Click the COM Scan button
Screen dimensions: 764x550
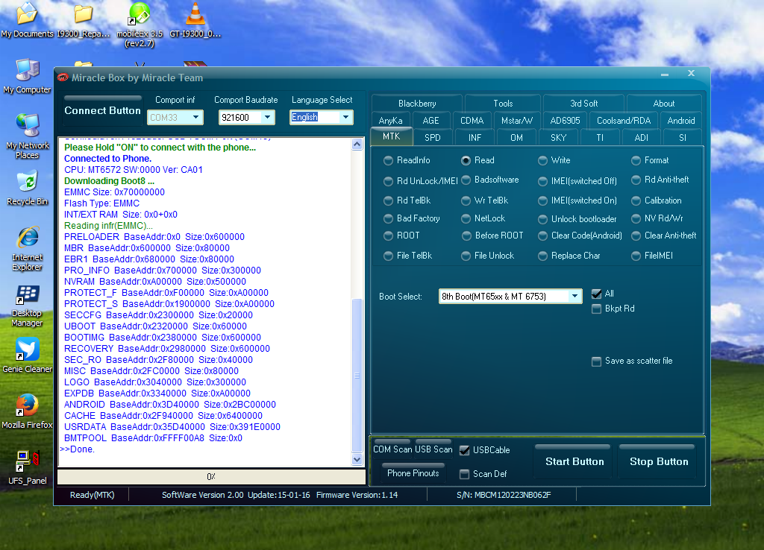[x=392, y=449]
